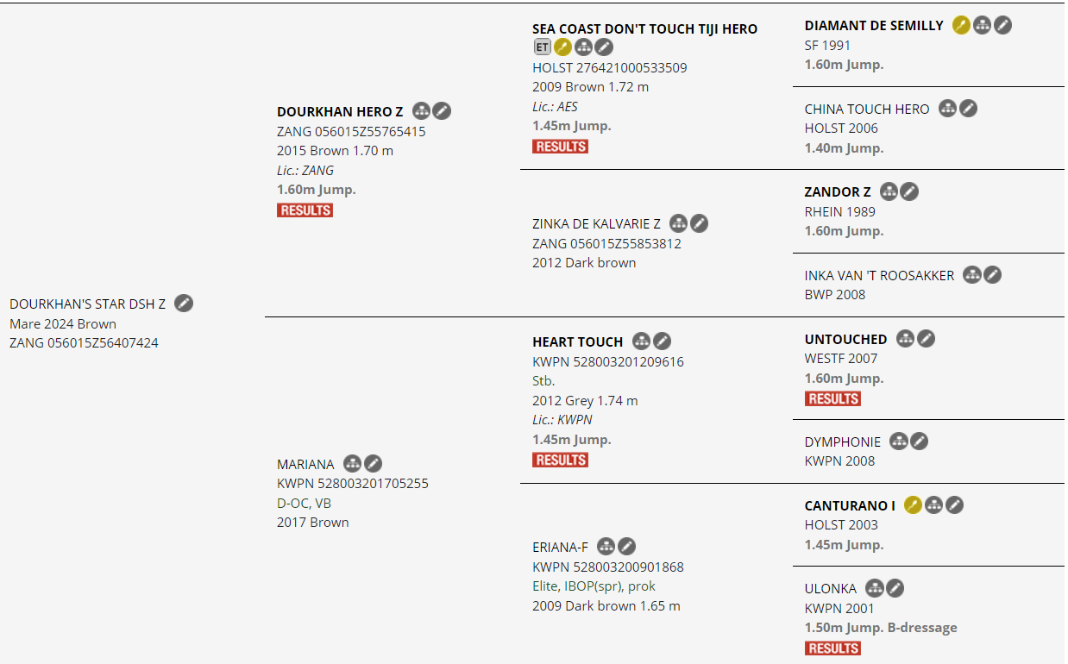View Results under Heart Touch
The image size is (1068, 664).
(x=560, y=460)
